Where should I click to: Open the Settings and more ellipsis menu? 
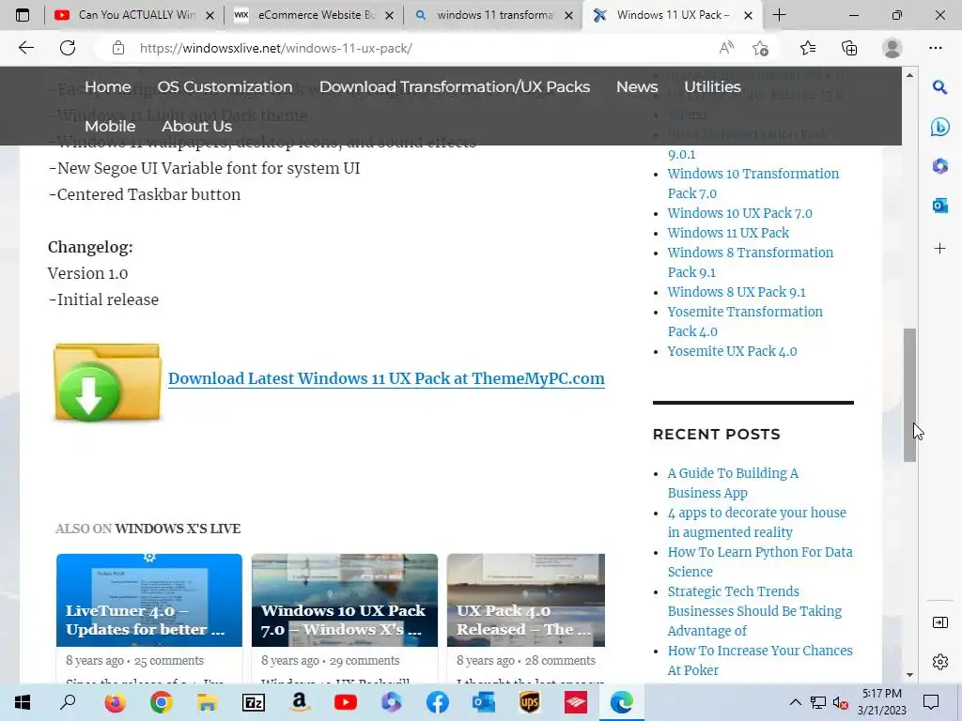point(935,48)
